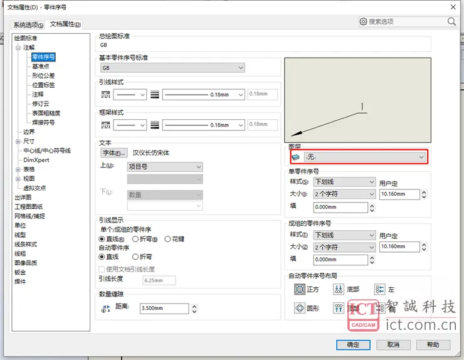Select the 顶部 top balloon layout icon
The image size is (464, 360).
(339, 308)
